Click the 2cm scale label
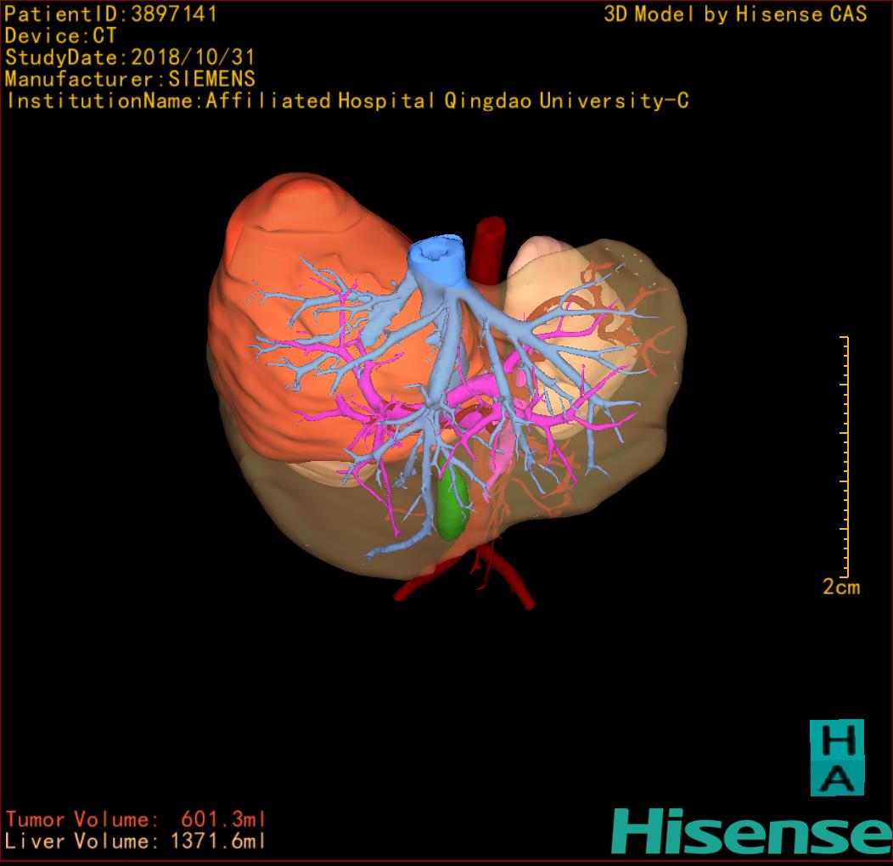893x866 pixels. (840, 587)
